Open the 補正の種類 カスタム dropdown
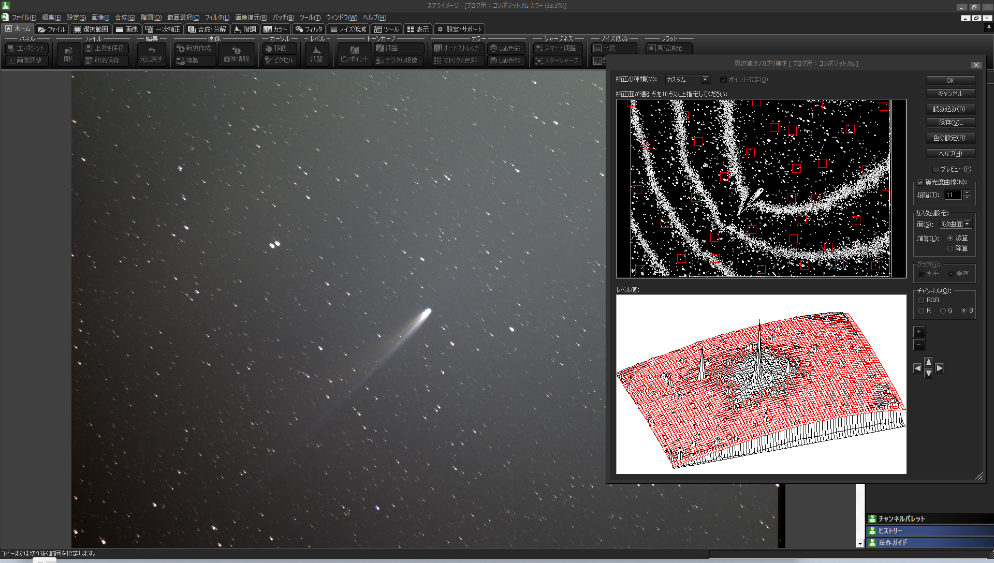The height and width of the screenshot is (563, 994). pos(705,79)
